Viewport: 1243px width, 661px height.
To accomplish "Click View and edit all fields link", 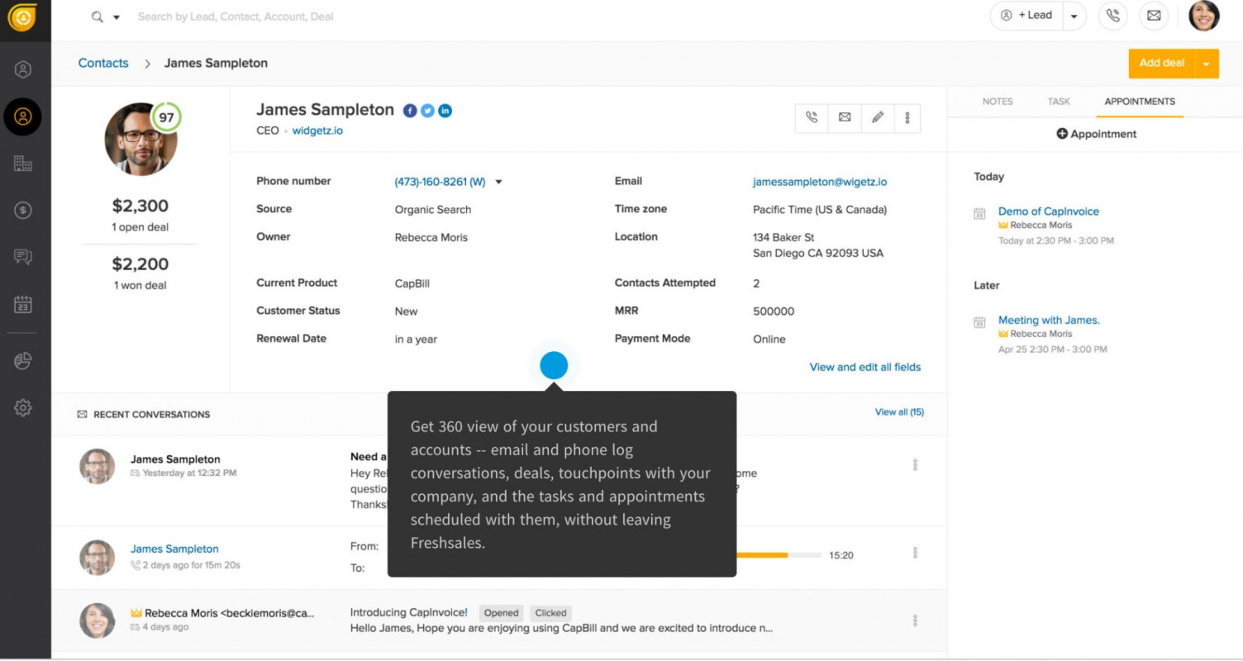I will tap(864, 367).
